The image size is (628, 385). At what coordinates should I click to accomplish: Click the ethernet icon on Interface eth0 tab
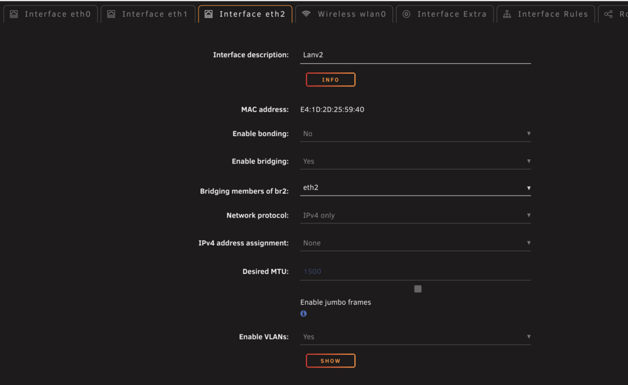click(14, 14)
